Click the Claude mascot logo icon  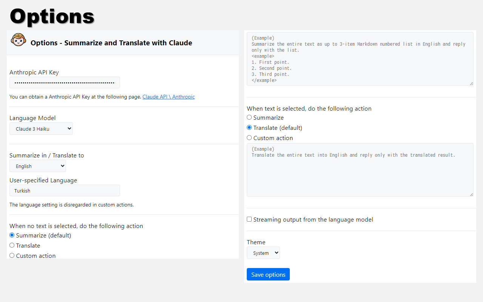point(18,40)
